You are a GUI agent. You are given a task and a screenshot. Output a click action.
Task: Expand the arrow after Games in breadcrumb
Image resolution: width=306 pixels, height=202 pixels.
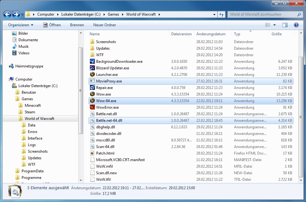pos(122,14)
